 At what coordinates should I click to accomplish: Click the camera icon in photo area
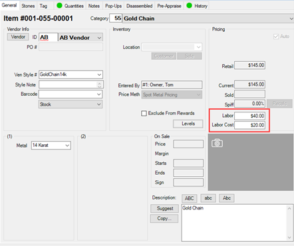pyautogui.click(x=217, y=143)
